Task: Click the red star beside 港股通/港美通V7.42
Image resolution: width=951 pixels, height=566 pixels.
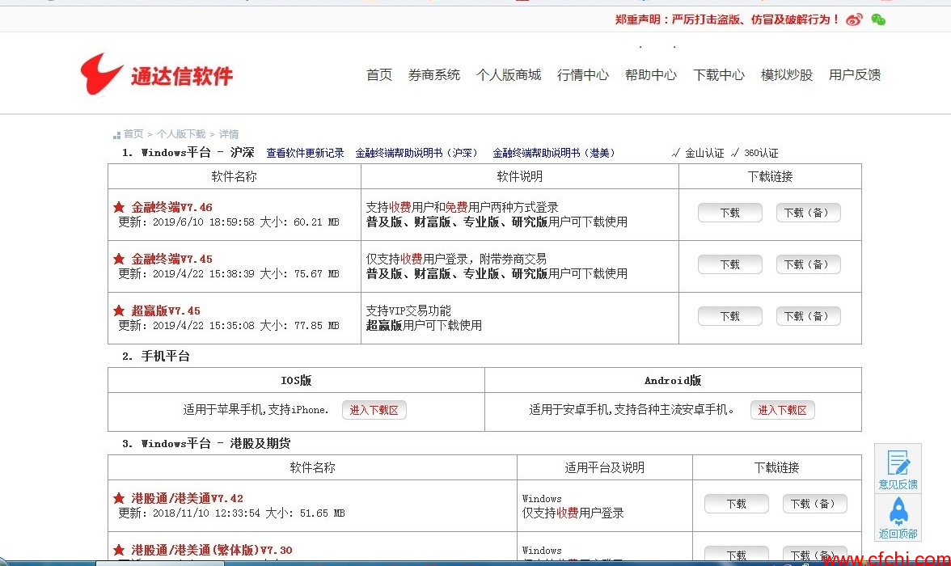Action: click(x=119, y=498)
